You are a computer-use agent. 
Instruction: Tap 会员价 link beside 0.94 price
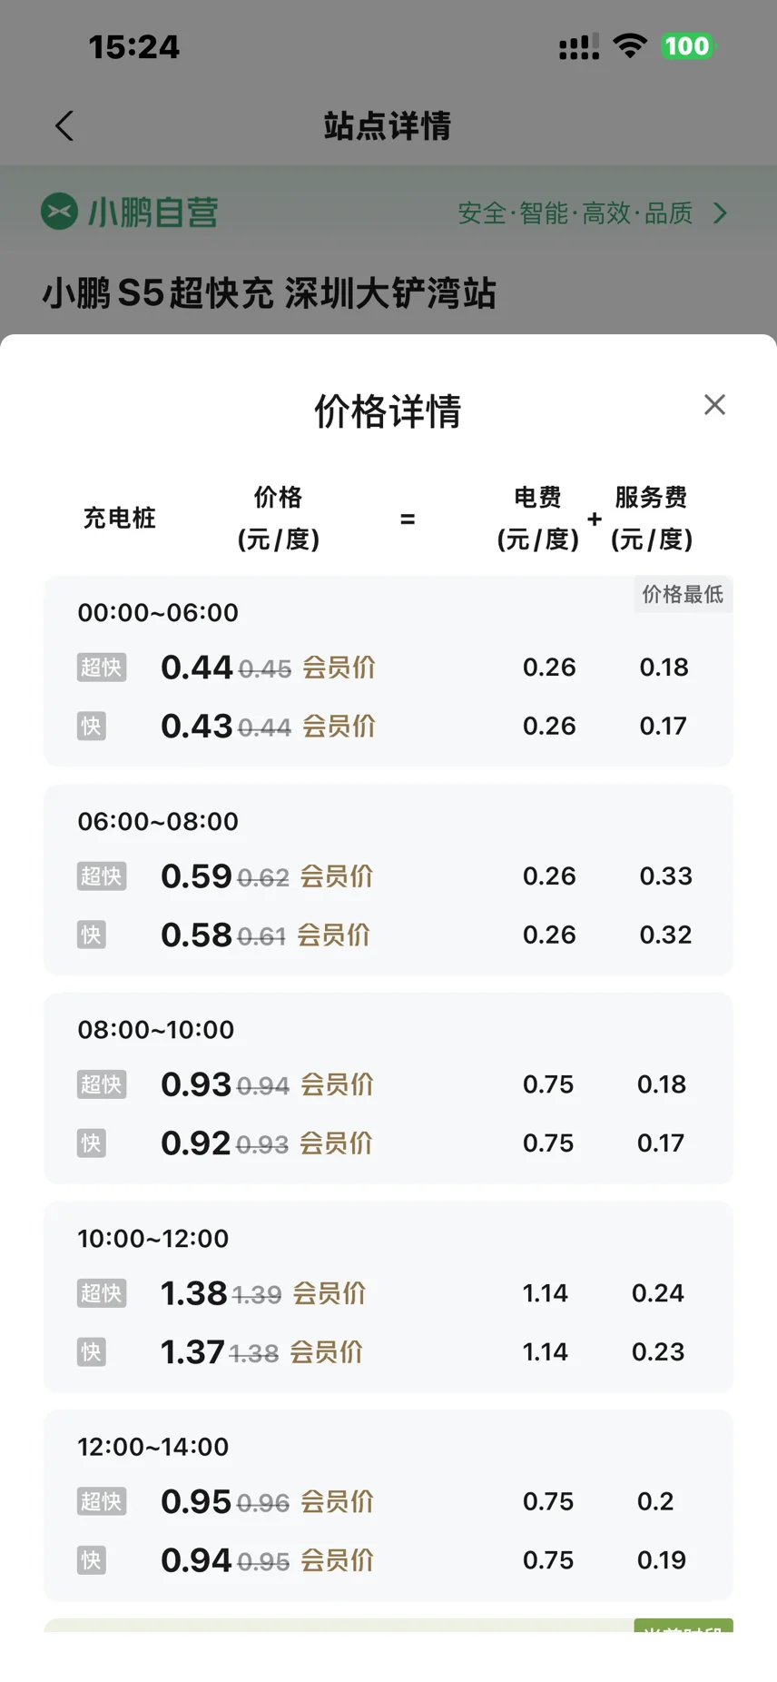[x=337, y=1560]
